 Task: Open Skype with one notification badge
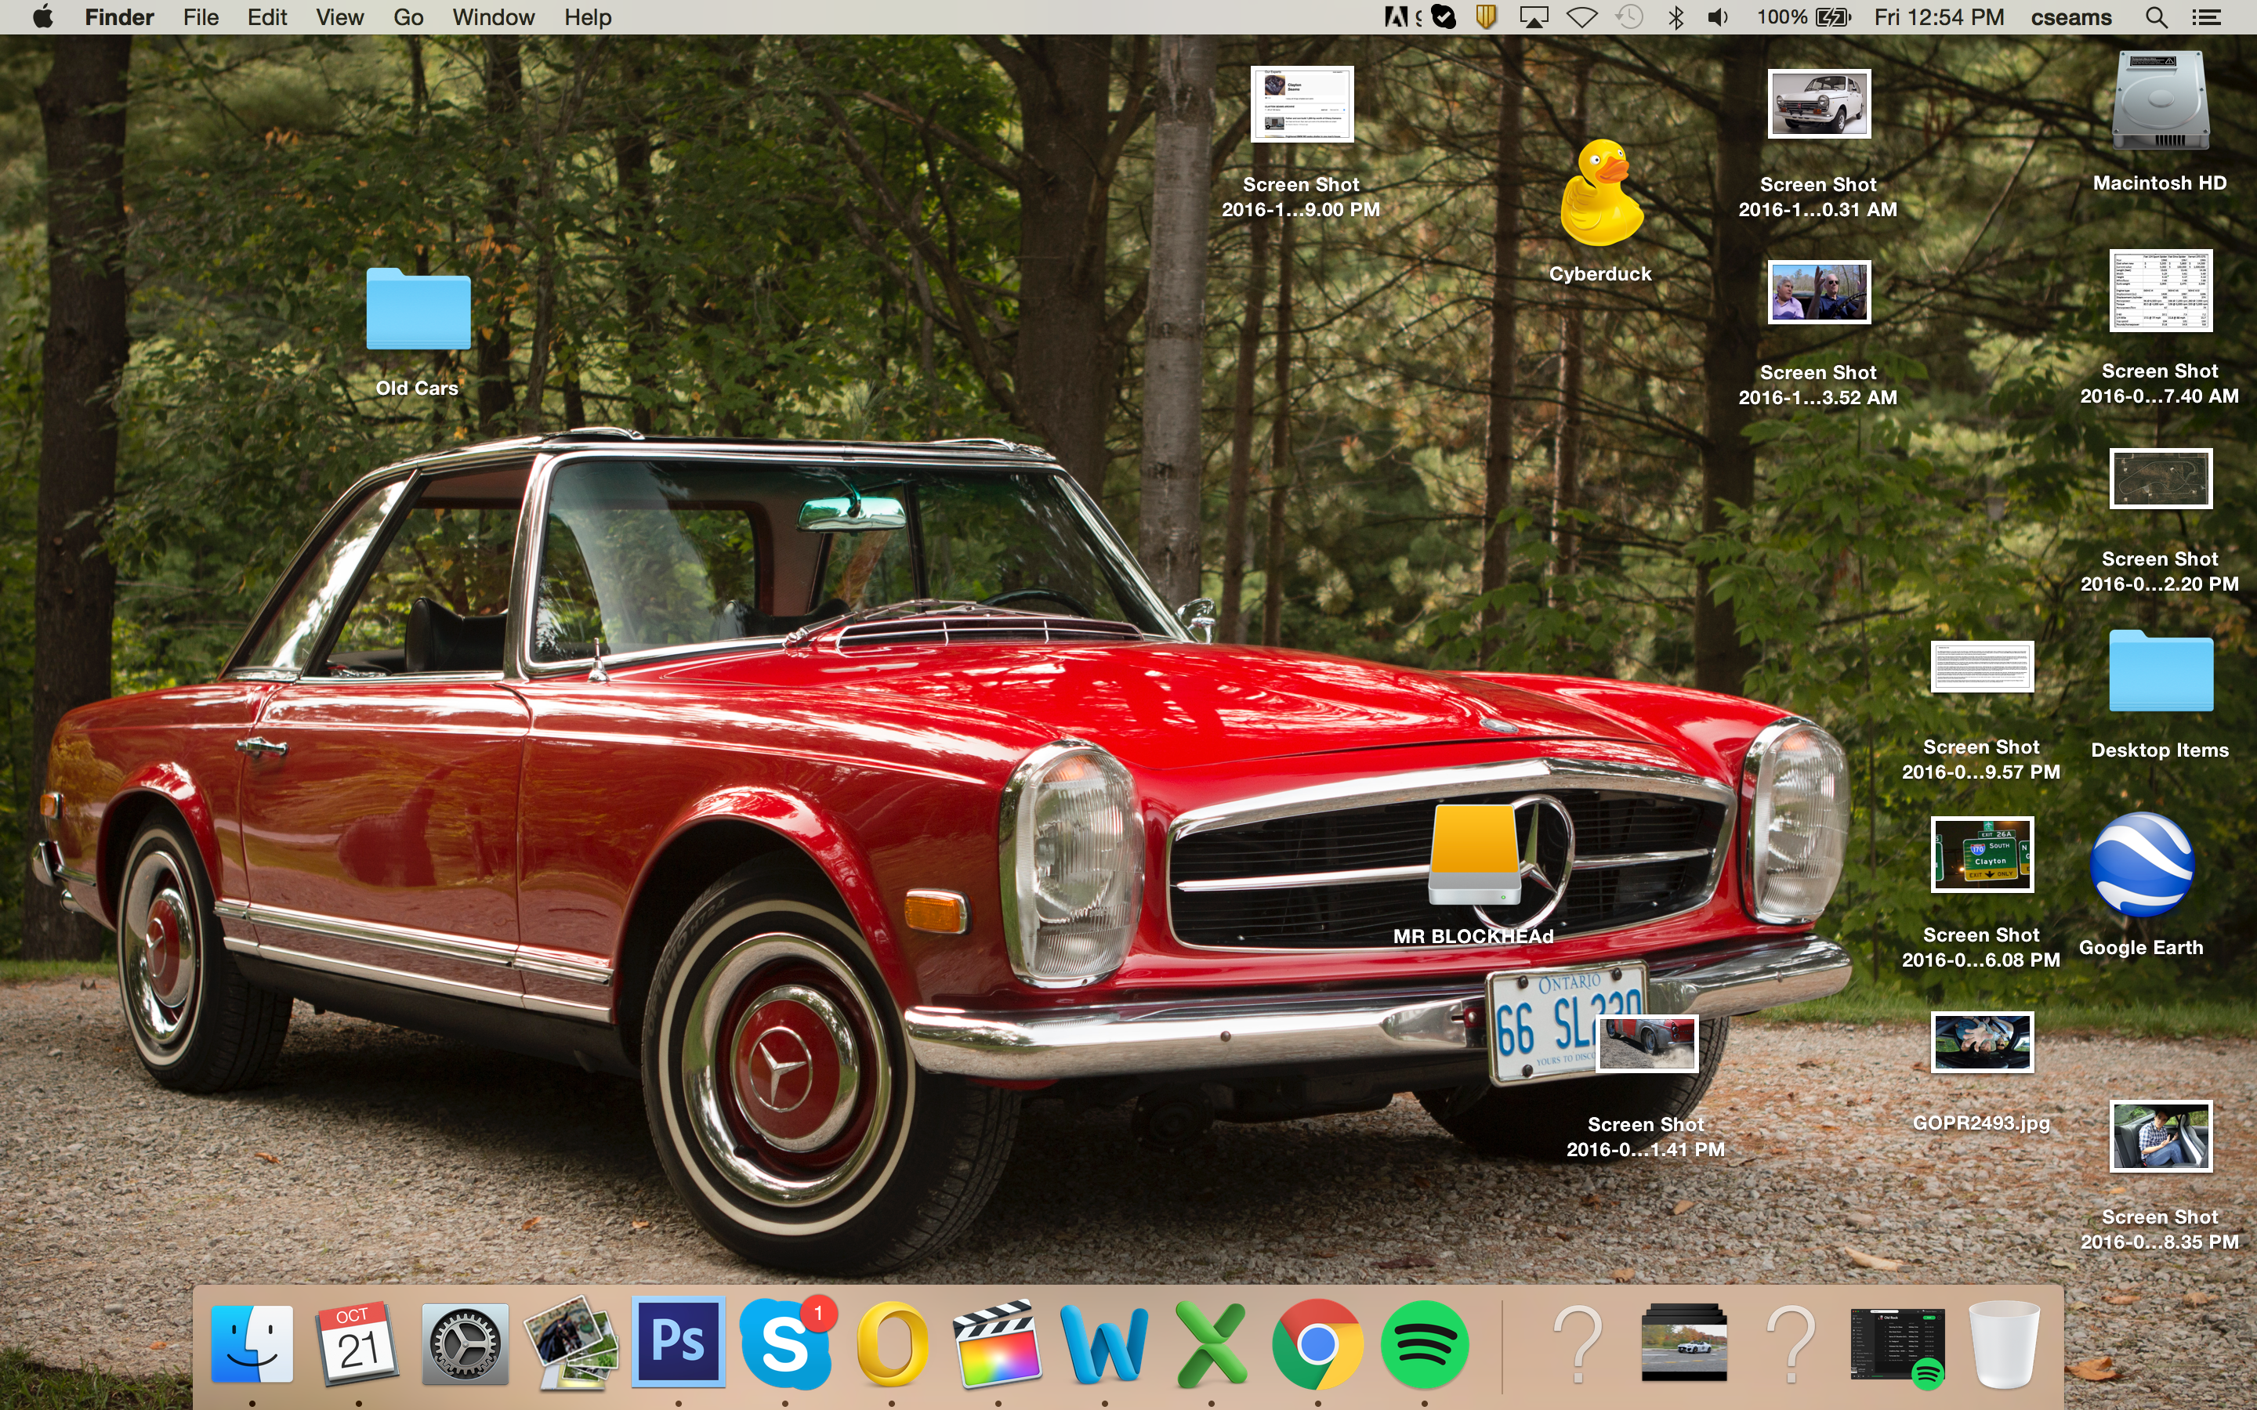[785, 1343]
